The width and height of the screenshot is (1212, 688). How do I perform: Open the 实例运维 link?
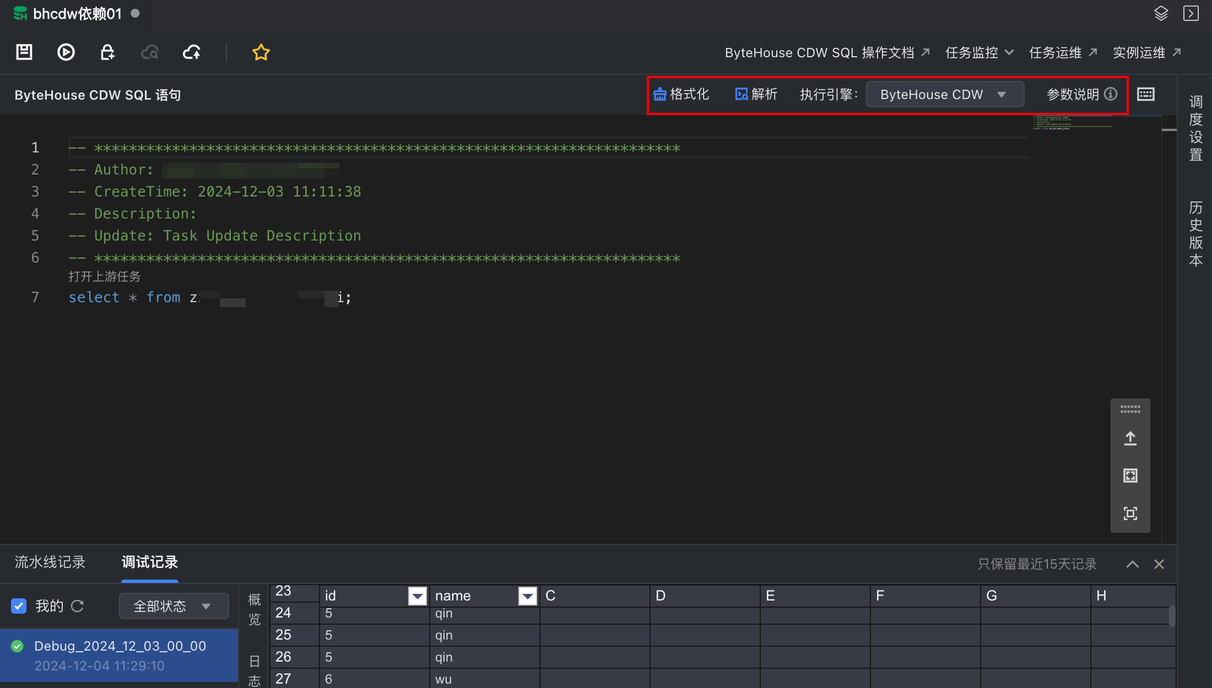tap(1147, 53)
